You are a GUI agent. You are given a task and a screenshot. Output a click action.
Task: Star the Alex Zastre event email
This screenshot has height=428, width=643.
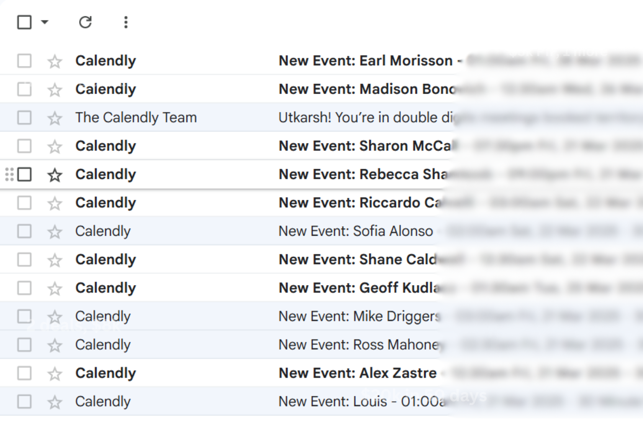pos(55,374)
